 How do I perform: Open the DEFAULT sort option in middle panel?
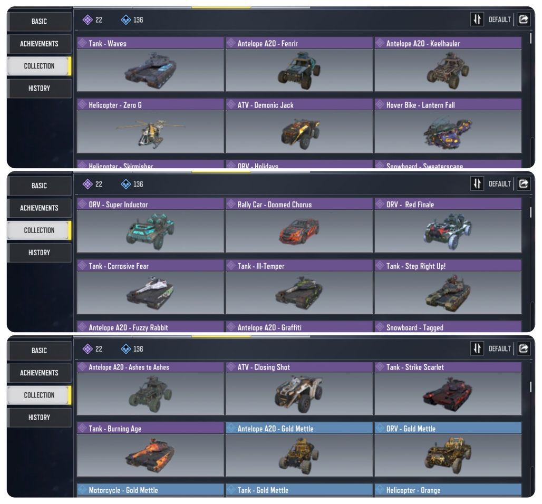coord(499,184)
